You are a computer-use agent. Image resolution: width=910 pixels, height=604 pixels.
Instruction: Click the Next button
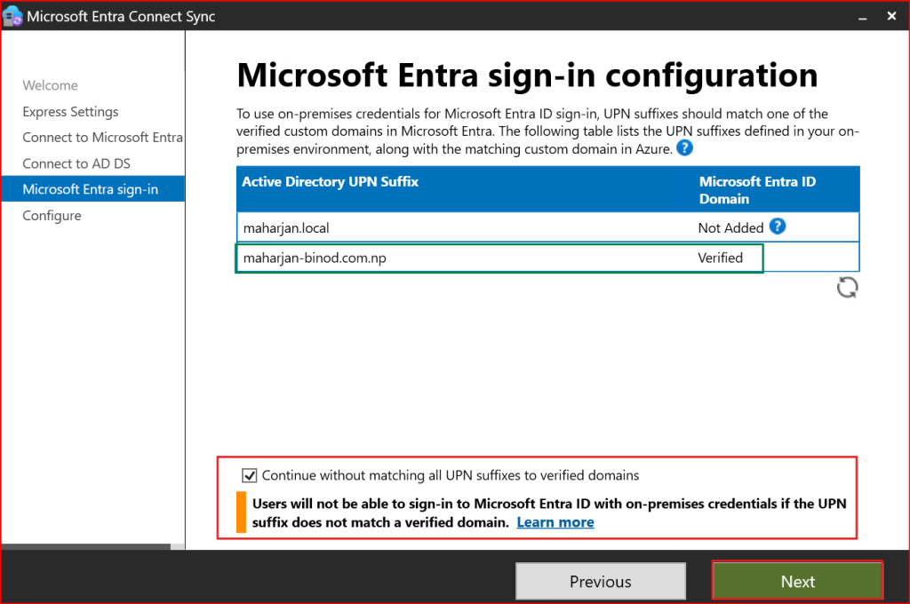(x=797, y=582)
